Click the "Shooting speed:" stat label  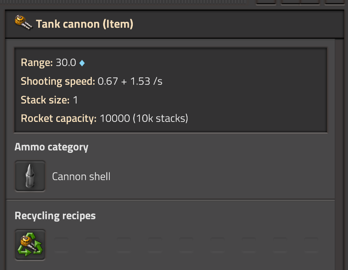(x=58, y=81)
